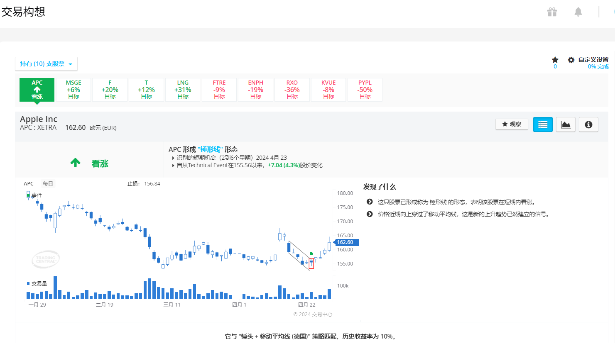Select the KVUE -8% stock tab
615x346 pixels.
[x=328, y=90]
